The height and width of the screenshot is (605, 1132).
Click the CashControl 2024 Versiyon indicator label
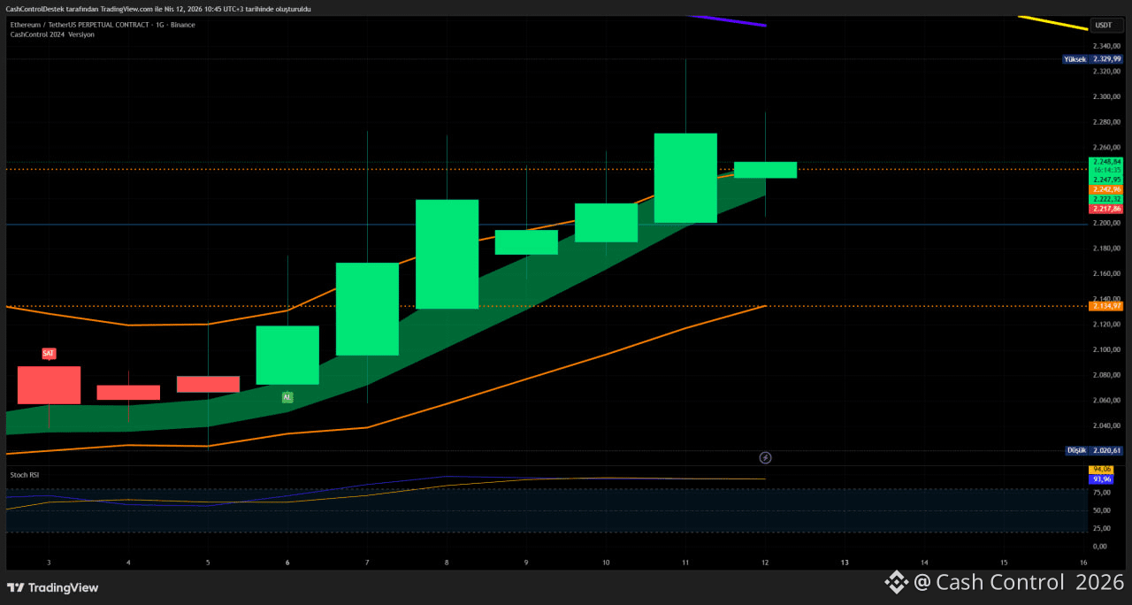point(52,34)
